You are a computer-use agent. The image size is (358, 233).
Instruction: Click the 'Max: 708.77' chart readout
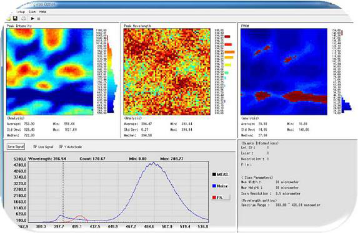[x=172, y=158]
